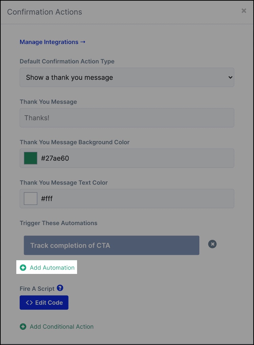
Task: Click the Thank You Message Text Color label
Action: click(x=64, y=183)
